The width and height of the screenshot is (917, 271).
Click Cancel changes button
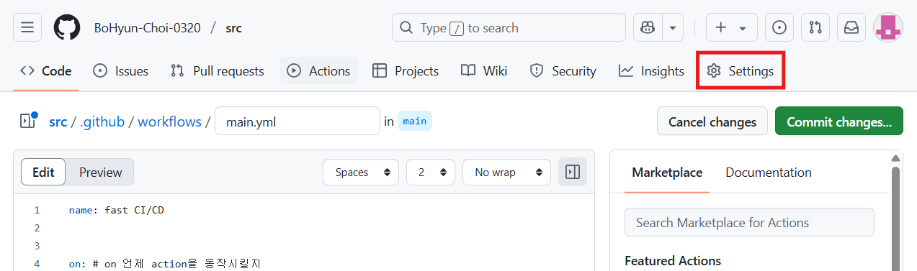coord(712,121)
